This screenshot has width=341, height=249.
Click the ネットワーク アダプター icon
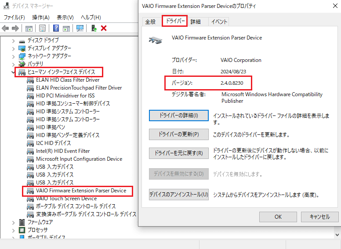[x=22, y=56]
